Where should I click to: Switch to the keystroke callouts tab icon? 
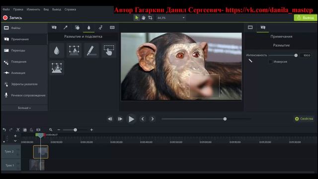pos(112,28)
